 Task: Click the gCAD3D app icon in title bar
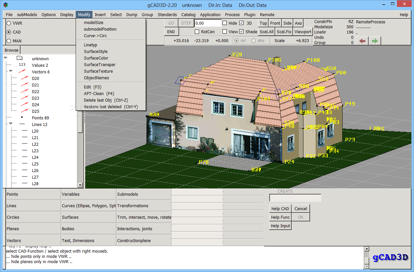coord(6,5)
